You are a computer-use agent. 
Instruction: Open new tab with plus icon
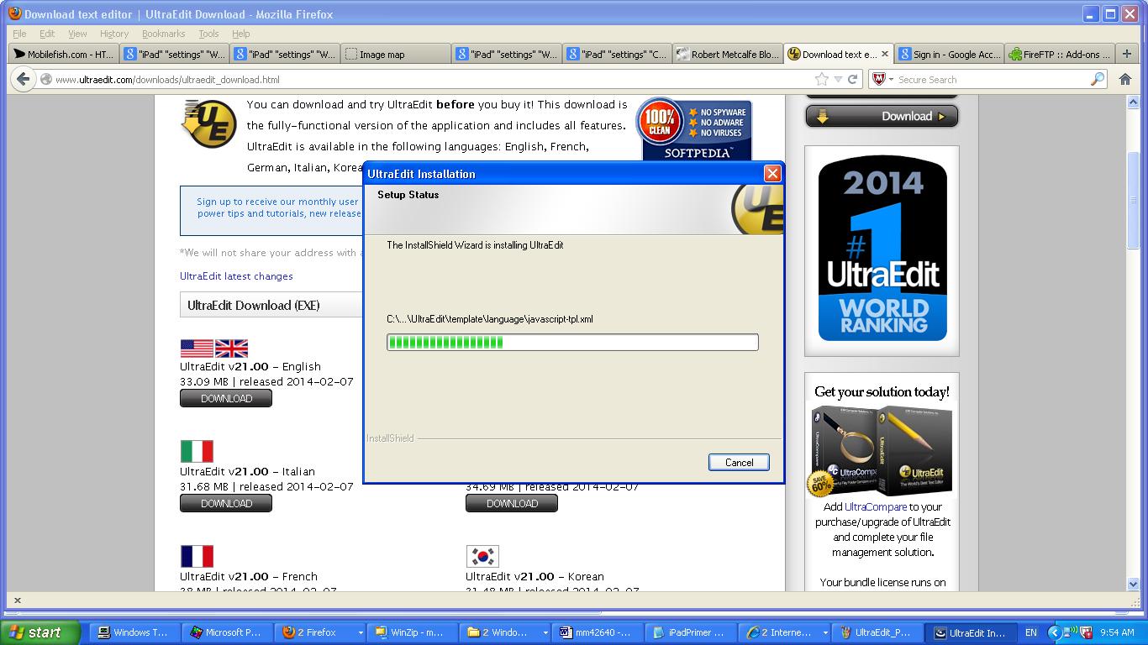[1127, 54]
